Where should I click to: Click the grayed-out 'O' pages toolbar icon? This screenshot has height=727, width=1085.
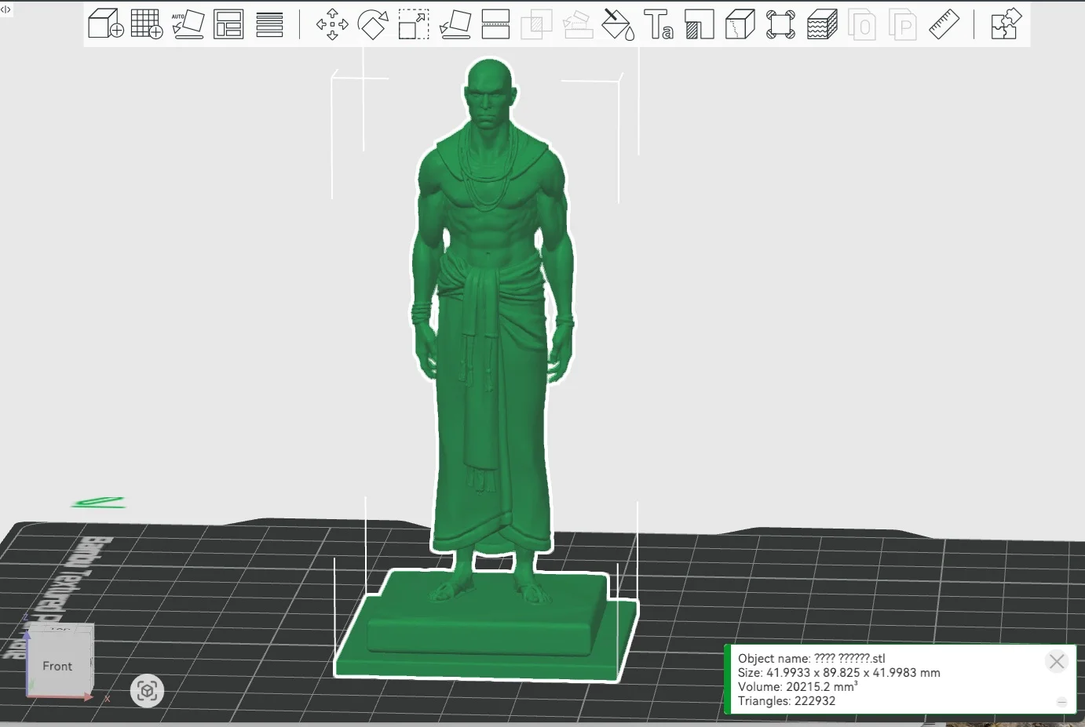point(862,24)
